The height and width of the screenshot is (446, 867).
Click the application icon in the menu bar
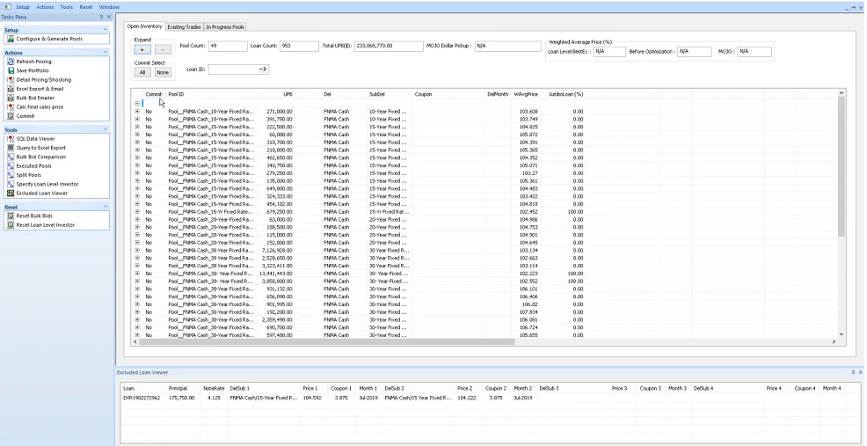[8, 7]
